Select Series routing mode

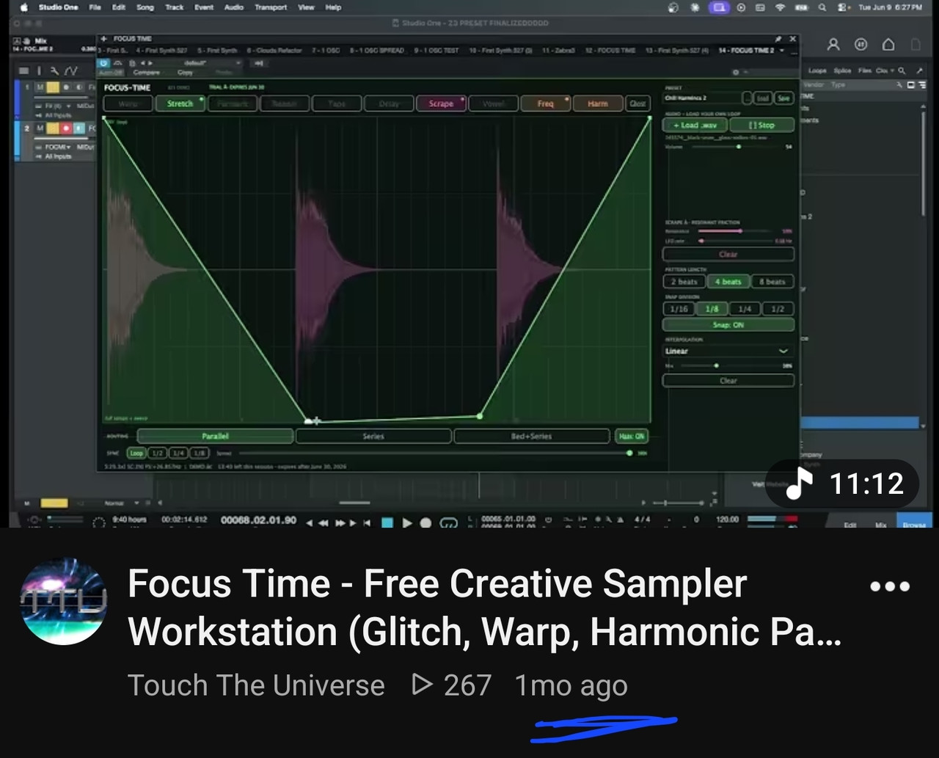point(373,436)
